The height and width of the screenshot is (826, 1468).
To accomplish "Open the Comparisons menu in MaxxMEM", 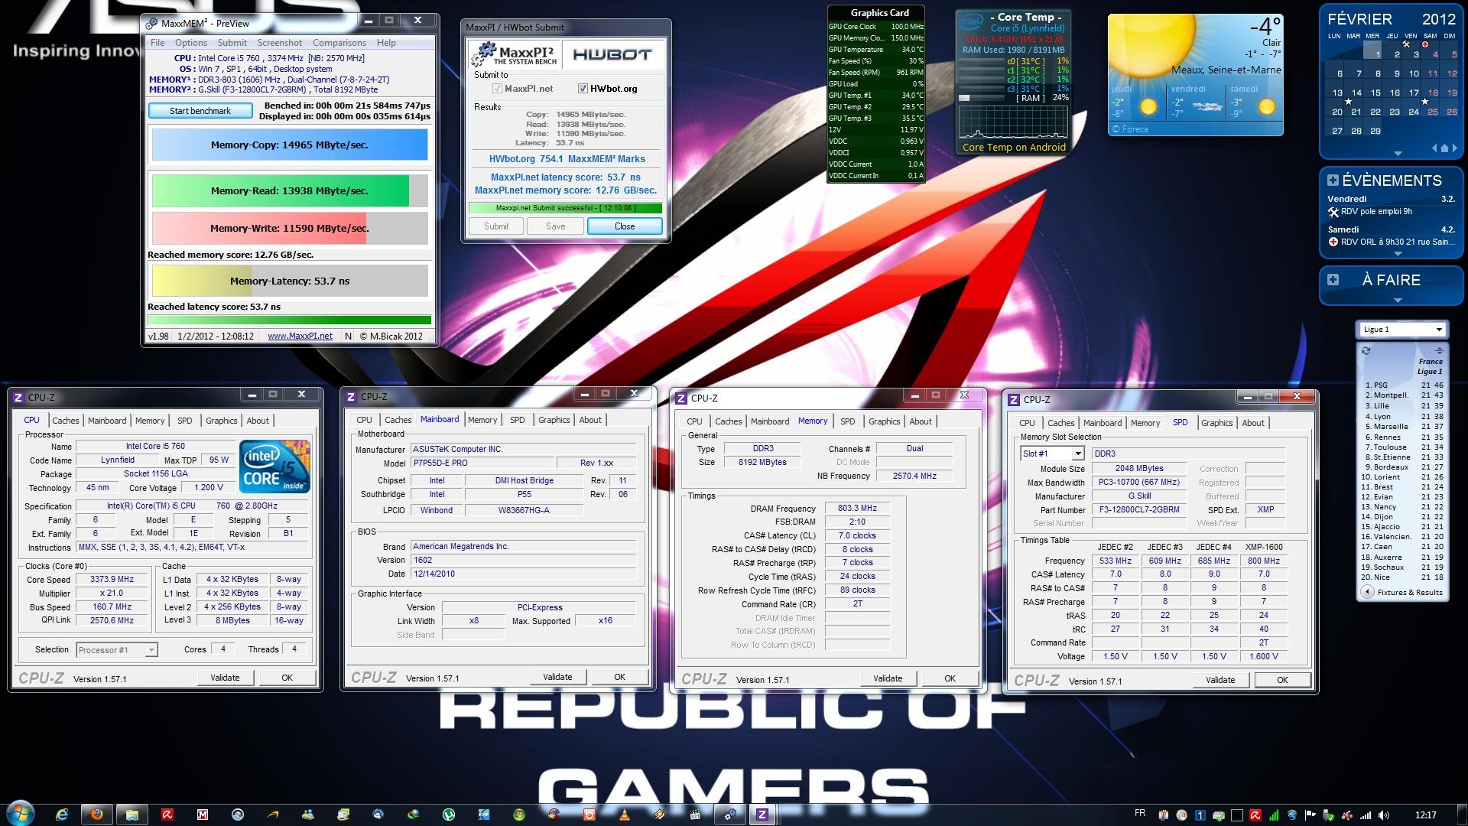I will pyautogui.click(x=339, y=43).
